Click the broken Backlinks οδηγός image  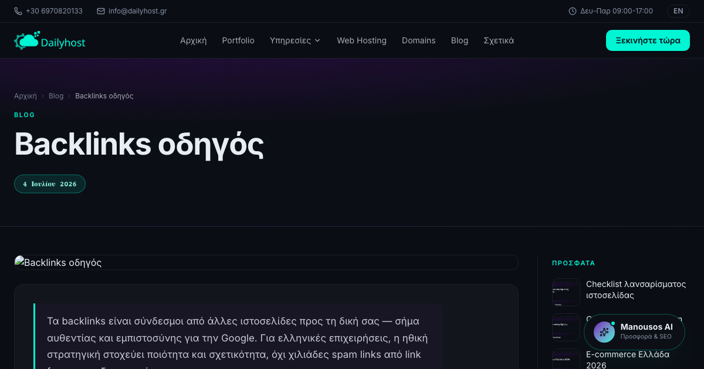[266, 262]
